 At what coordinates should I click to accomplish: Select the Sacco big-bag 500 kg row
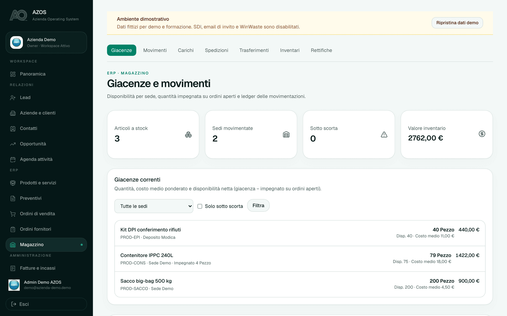pos(300,284)
